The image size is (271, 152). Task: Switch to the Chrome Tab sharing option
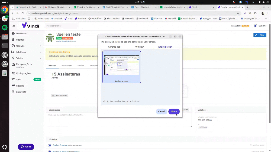tap(114, 47)
